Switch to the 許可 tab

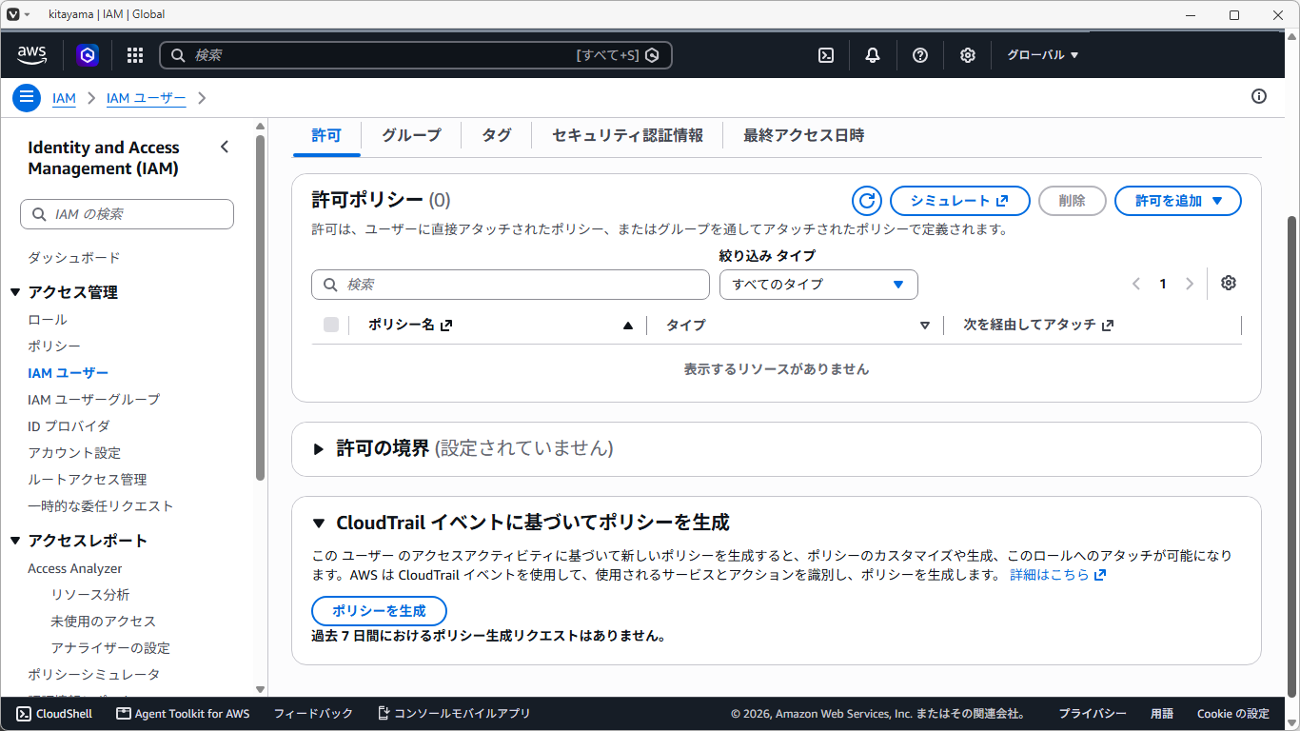point(326,135)
